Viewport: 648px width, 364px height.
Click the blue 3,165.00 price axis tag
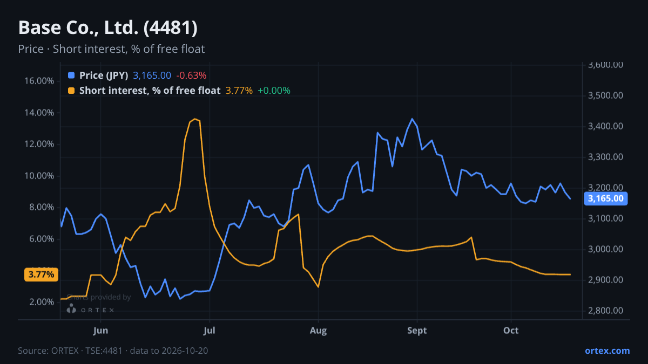(x=606, y=198)
